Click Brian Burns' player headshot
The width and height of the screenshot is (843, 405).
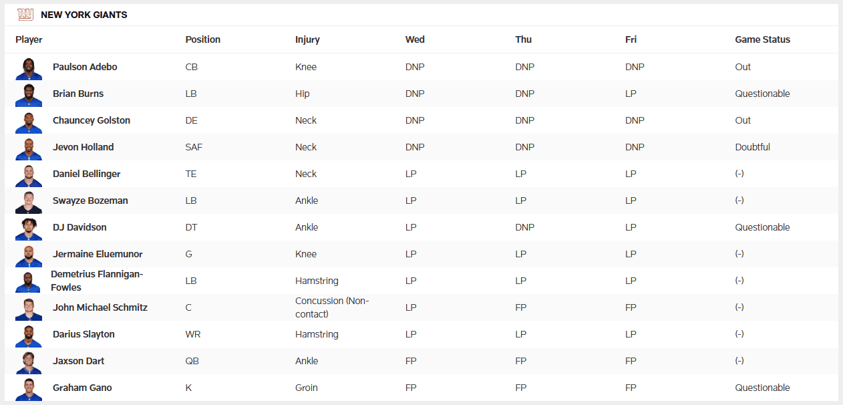(28, 95)
